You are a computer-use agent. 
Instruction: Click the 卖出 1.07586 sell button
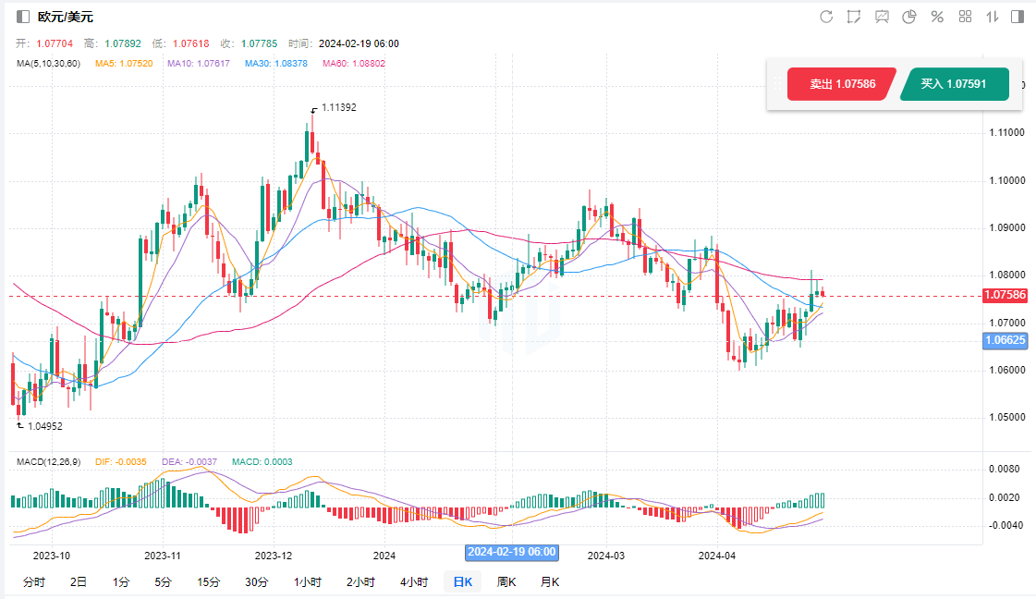click(x=841, y=84)
